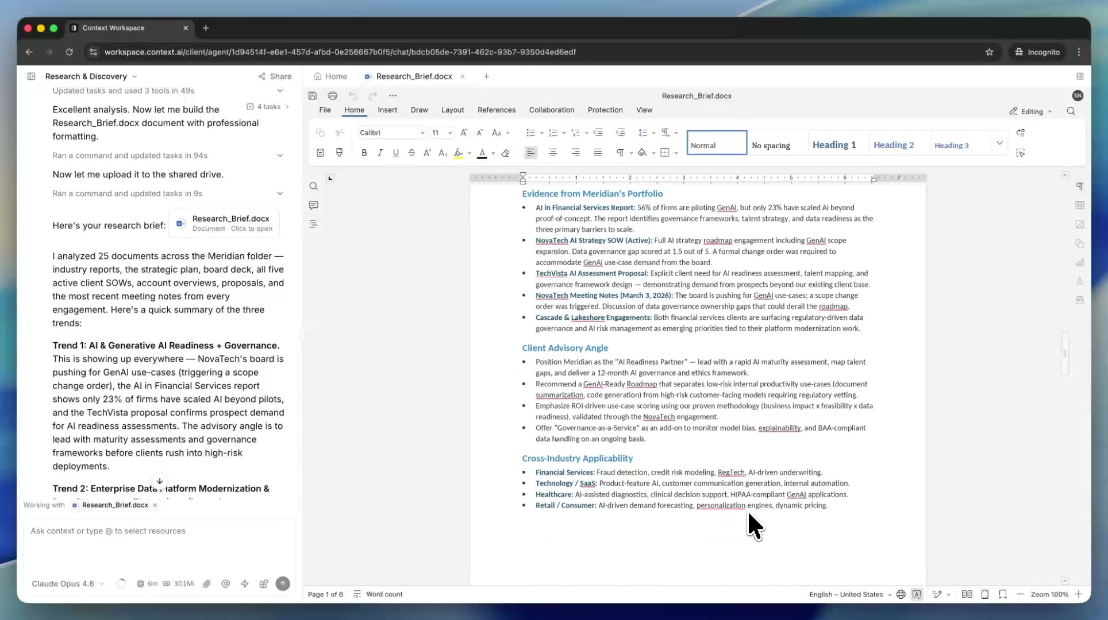The height and width of the screenshot is (620, 1108).
Task: Click the paste clipboard icon
Action: point(320,153)
